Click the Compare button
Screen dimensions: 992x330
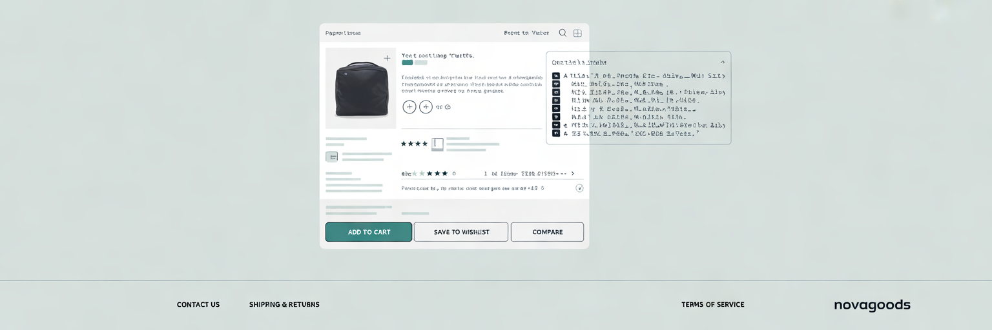click(x=547, y=232)
